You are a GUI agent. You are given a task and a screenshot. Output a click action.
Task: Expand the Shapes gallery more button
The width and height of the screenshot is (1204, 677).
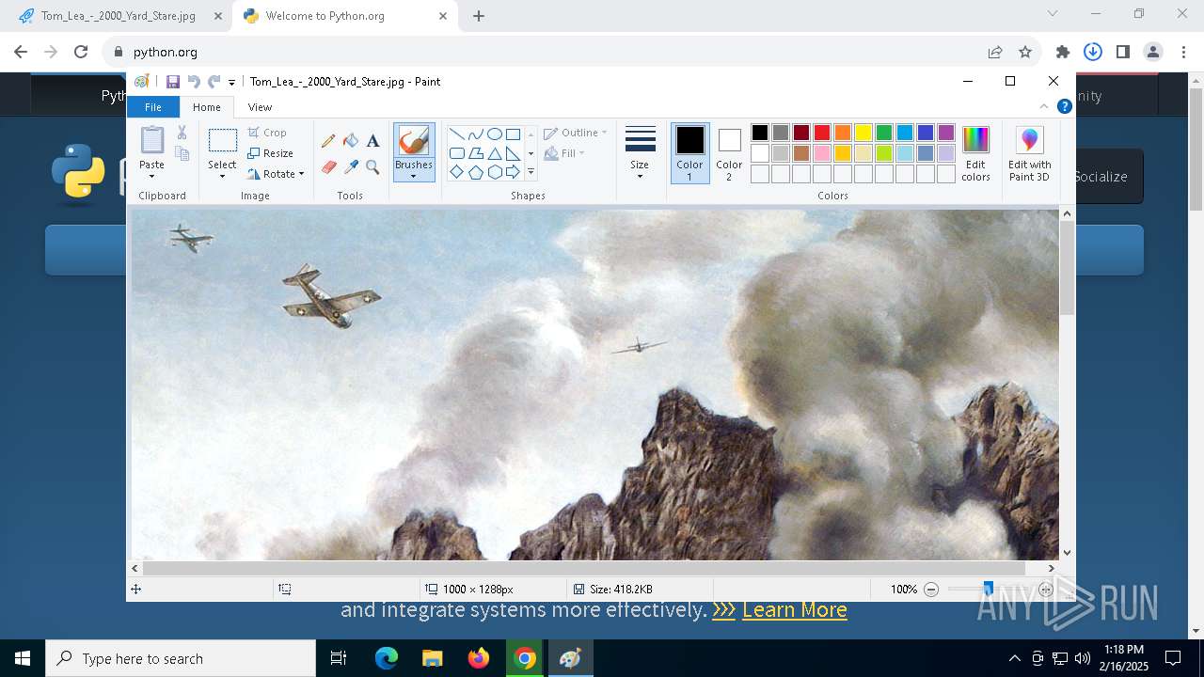[x=531, y=172]
